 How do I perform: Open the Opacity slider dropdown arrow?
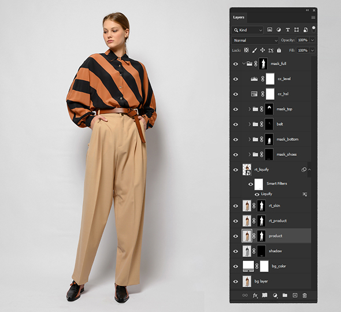pyautogui.click(x=312, y=40)
